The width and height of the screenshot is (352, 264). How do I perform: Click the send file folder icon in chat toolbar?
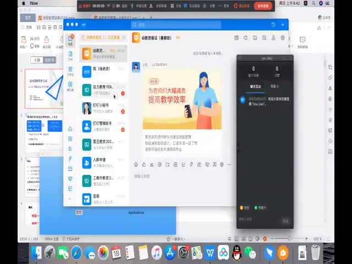coord(167,164)
